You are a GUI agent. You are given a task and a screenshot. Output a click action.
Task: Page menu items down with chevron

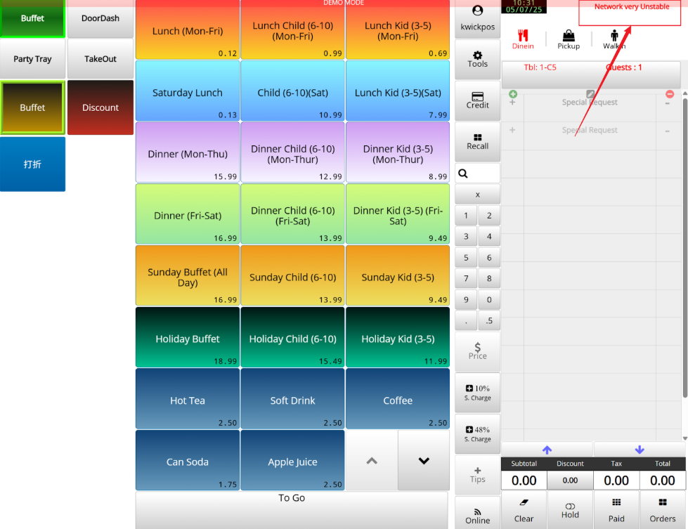424,461
